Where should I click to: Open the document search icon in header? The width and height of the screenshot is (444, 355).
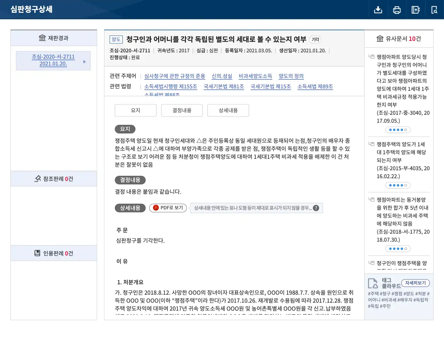point(434,10)
